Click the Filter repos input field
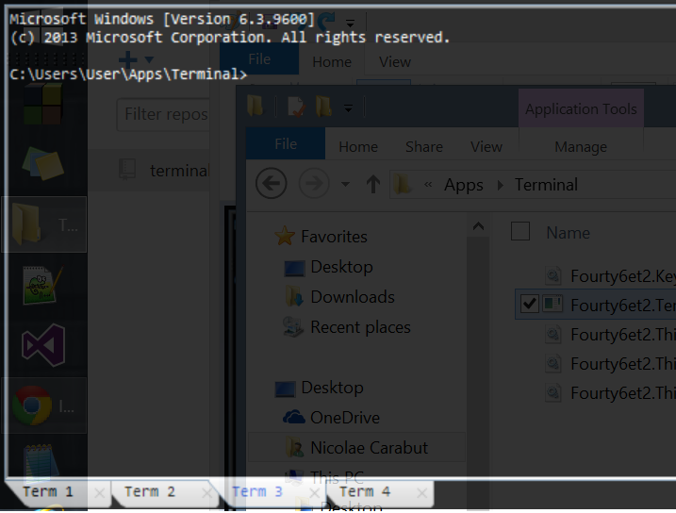 click(x=164, y=115)
